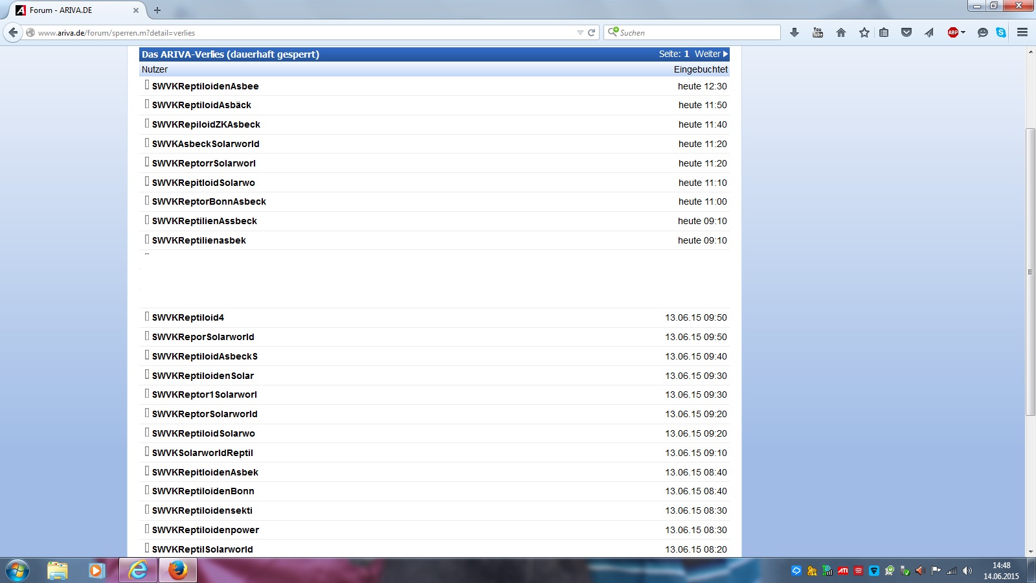Open the chat smiley bubble icon
The image size is (1036, 583).
(983, 32)
